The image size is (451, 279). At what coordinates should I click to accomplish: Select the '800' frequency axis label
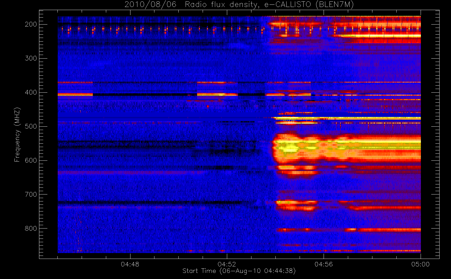(x=31, y=229)
